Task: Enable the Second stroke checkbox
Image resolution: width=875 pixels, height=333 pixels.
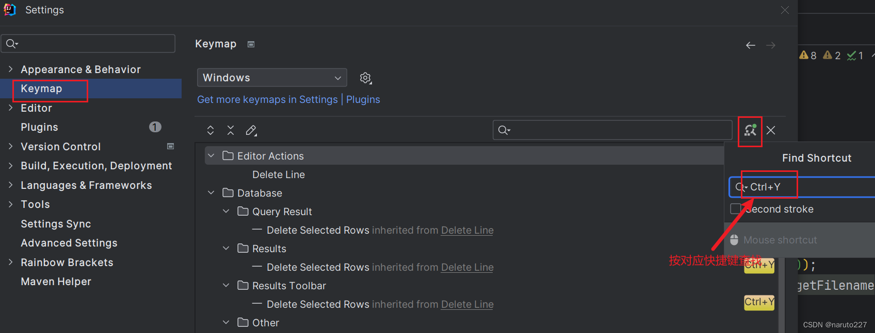Action: (736, 208)
